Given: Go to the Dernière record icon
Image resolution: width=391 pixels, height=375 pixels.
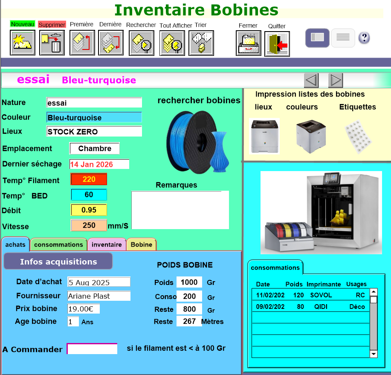Looking at the screenshot, I should point(111,43).
